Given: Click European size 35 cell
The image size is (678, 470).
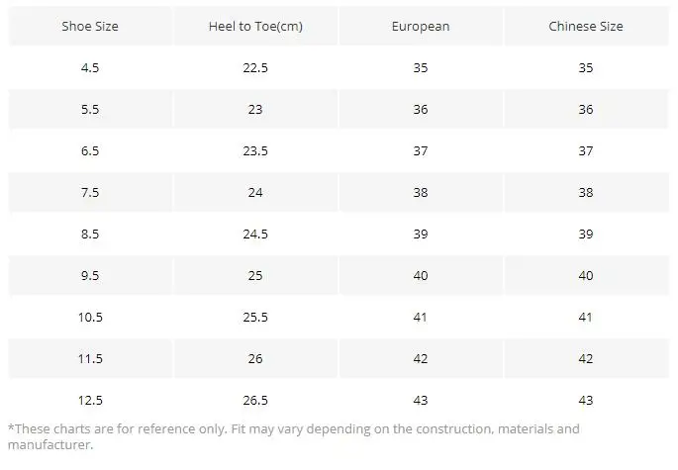Looking at the screenshot, I should (421, 68).
